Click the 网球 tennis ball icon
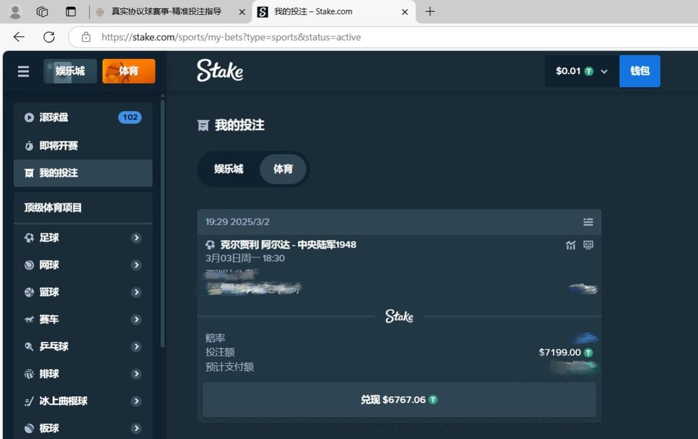This screenshot has height=439, width=698. [x=29, y=265]
